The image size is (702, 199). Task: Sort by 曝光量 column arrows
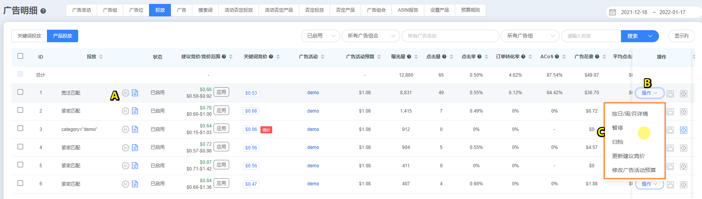(x=416, y=57)
